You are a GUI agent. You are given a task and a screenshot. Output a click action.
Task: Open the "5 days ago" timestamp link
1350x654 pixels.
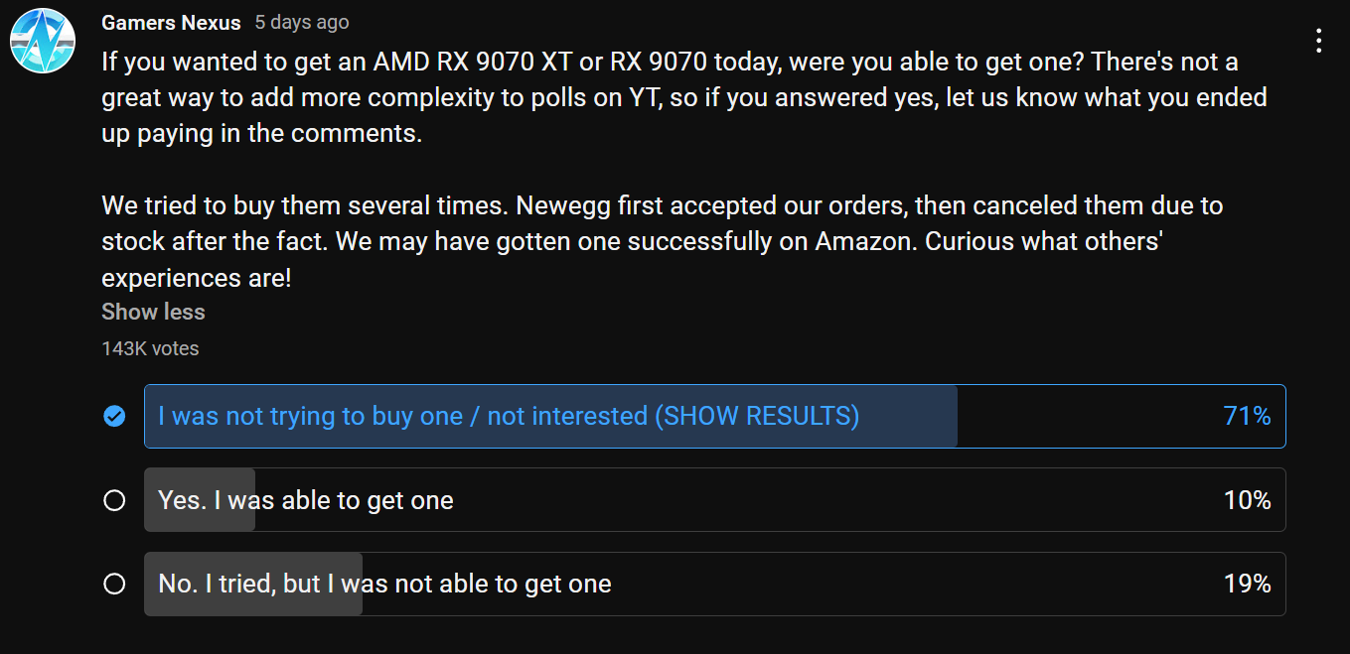301,22
